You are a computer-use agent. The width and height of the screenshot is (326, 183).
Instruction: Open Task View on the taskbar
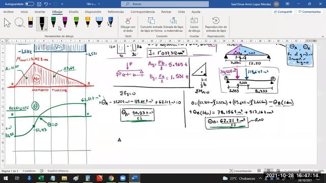coord(17,178)
